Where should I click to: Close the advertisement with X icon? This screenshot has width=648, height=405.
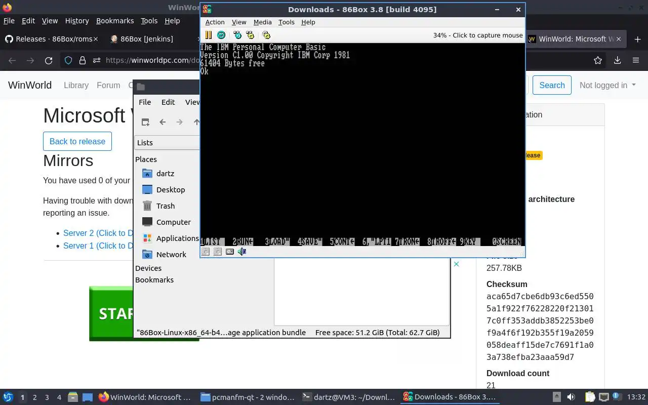pos(456,264)
